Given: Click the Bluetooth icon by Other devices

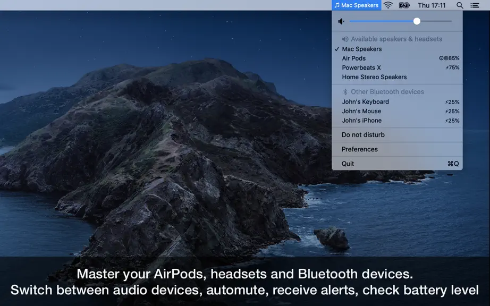Looking at the screenshot, I should tap(345, 92).
